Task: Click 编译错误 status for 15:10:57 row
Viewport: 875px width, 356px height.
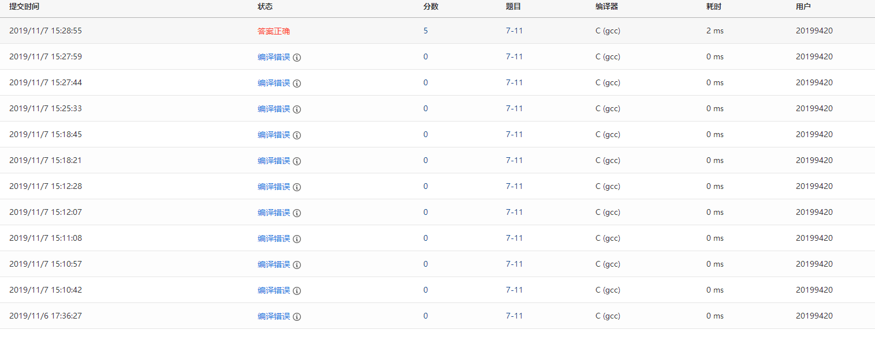Action: click(274, 264)
